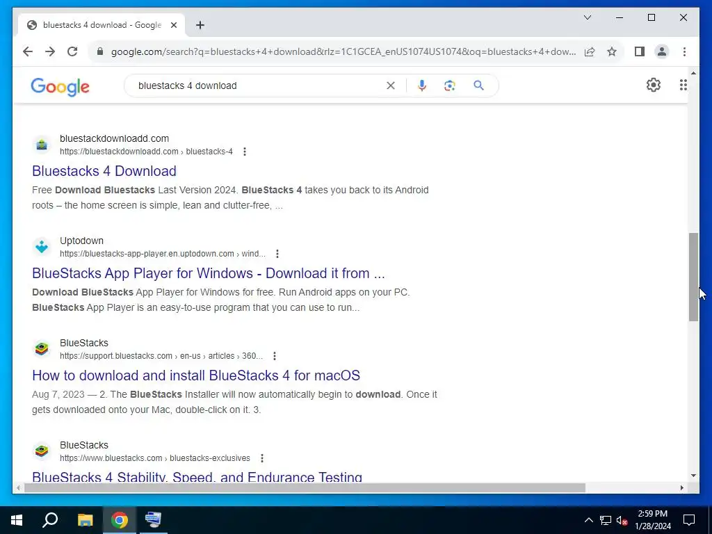
Task: Click the BlueStacks favicon beside macOS result
Action: point(42,349)
